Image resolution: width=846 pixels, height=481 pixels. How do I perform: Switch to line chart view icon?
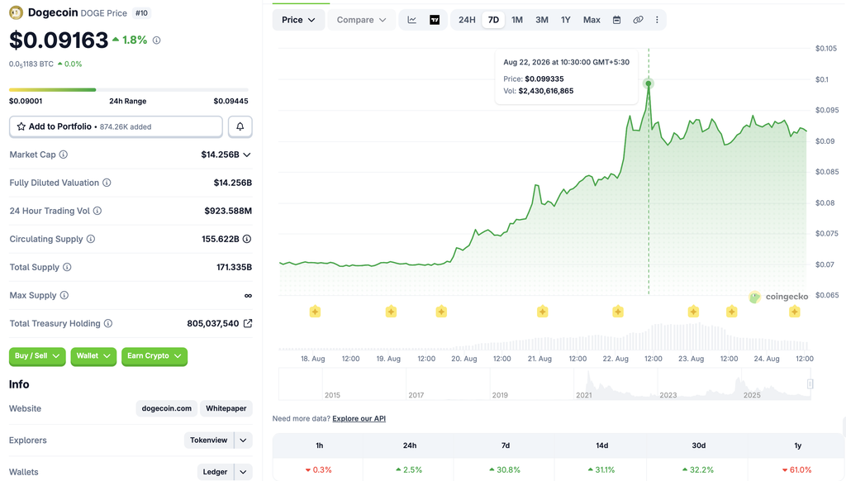[x=411, y=20]
